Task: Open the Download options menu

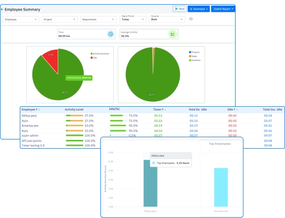Action: 199,9
